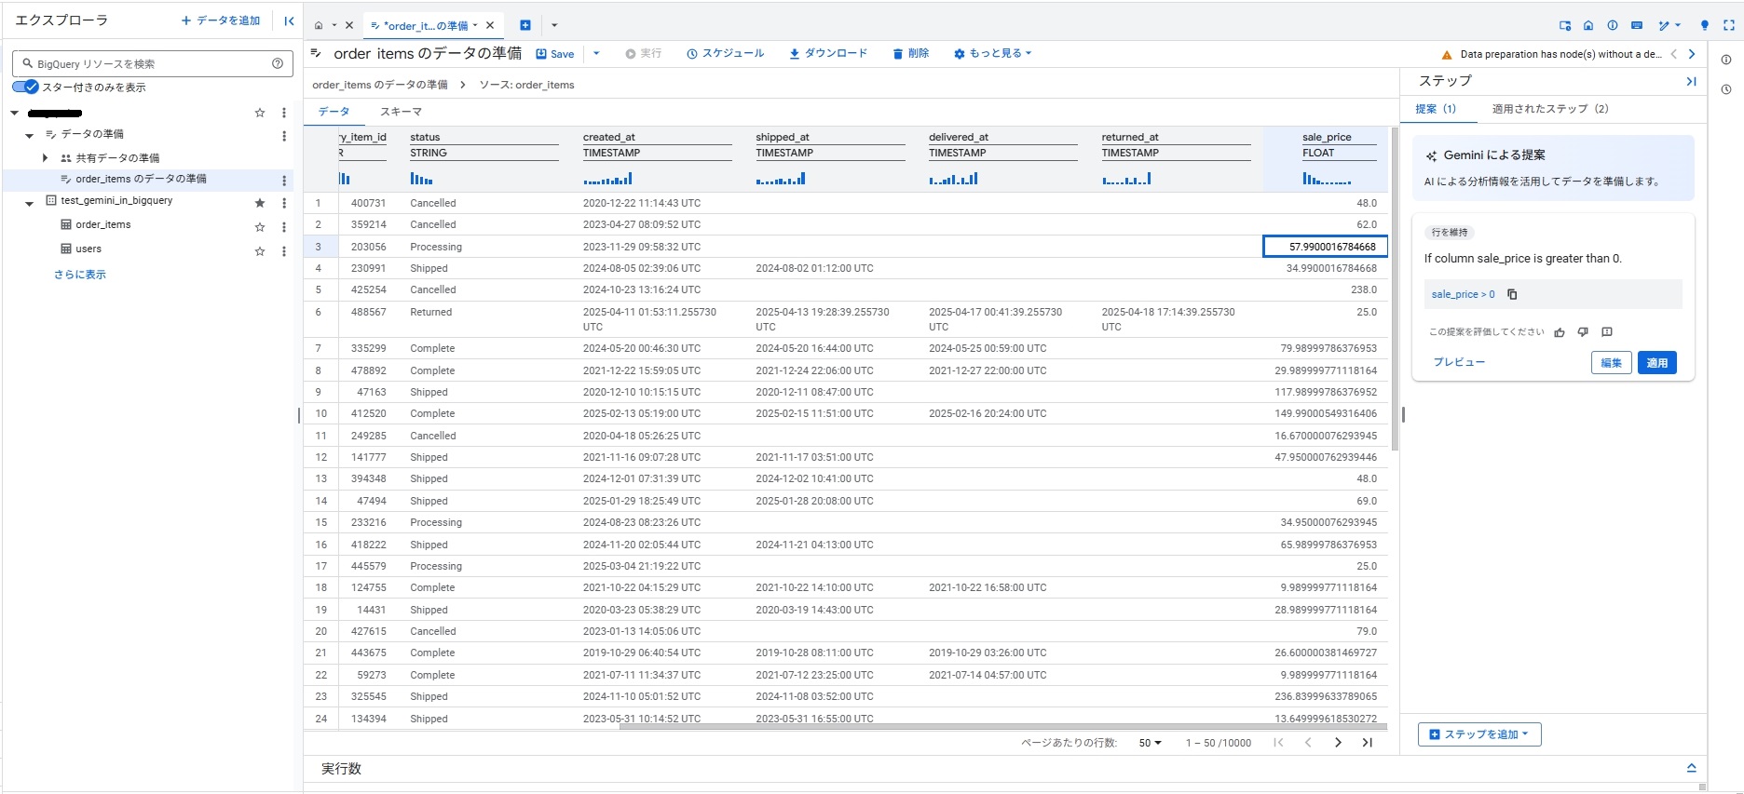Open the rows per page dropdown
1744x794 pixels.
[x=1150, y=743]
